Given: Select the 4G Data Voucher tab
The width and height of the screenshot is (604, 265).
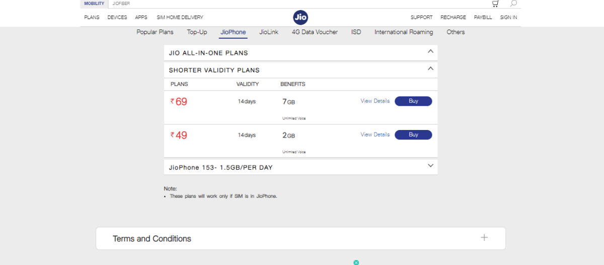Looking at the screenshot, I should pos(315,32).
